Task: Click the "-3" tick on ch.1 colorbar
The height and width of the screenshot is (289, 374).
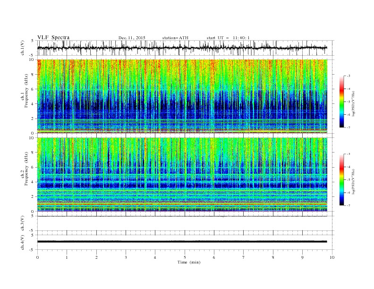Action: tap(348, 76)
